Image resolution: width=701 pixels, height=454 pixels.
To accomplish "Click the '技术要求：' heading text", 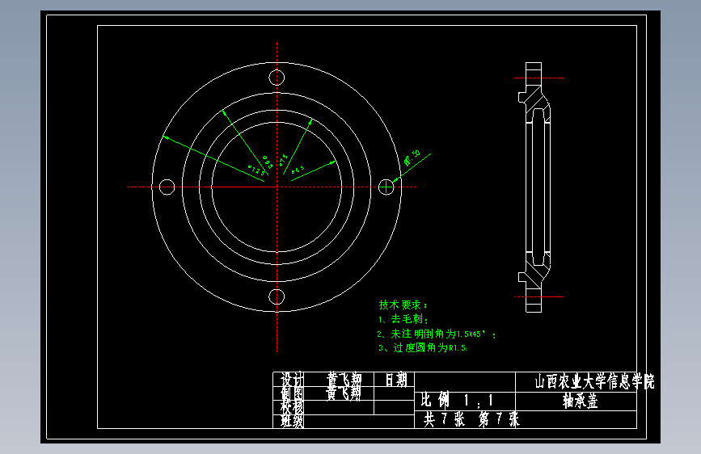I will [403, 305].
